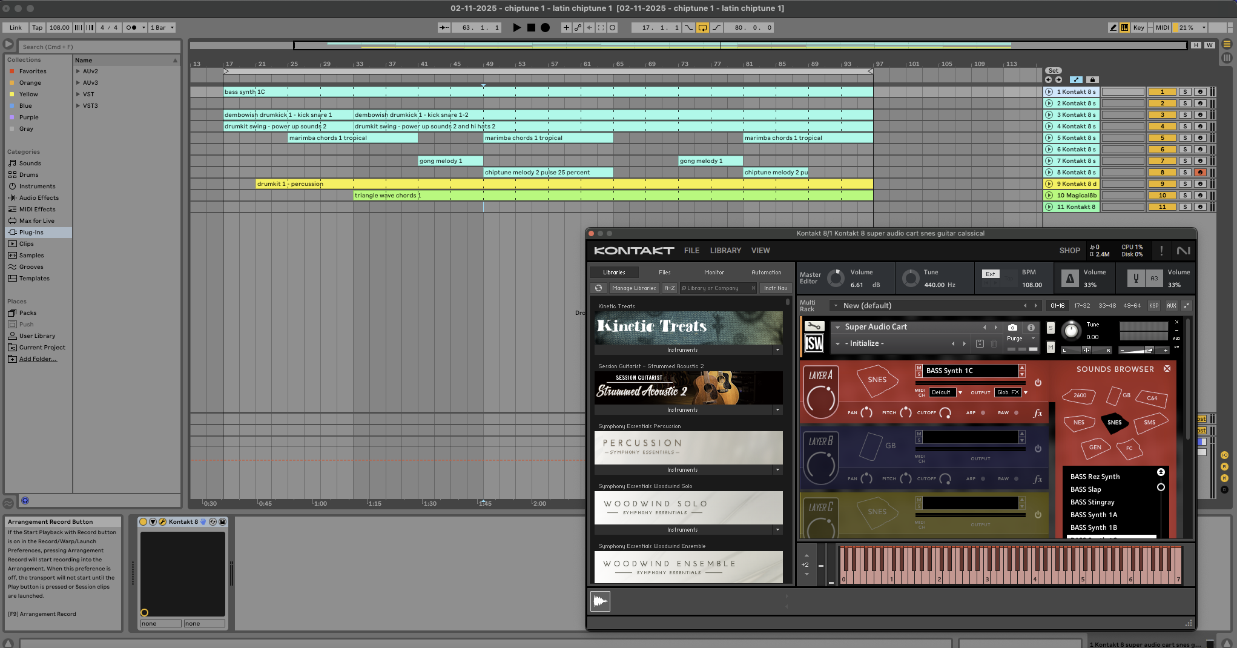The width and height of the screenshot is (1237, 648).
Task: Stop playback with the Stop button
Action: (531, 27)
